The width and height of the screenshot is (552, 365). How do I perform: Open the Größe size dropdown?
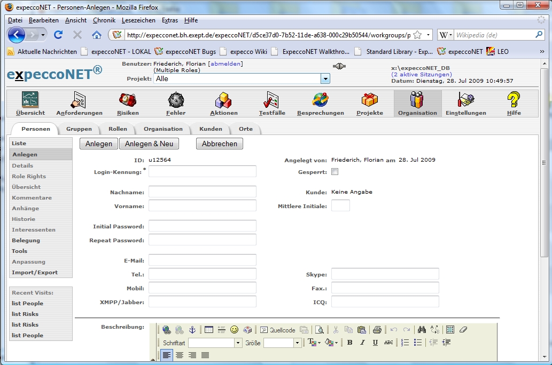pyautogui.click(x=297, y=343)
